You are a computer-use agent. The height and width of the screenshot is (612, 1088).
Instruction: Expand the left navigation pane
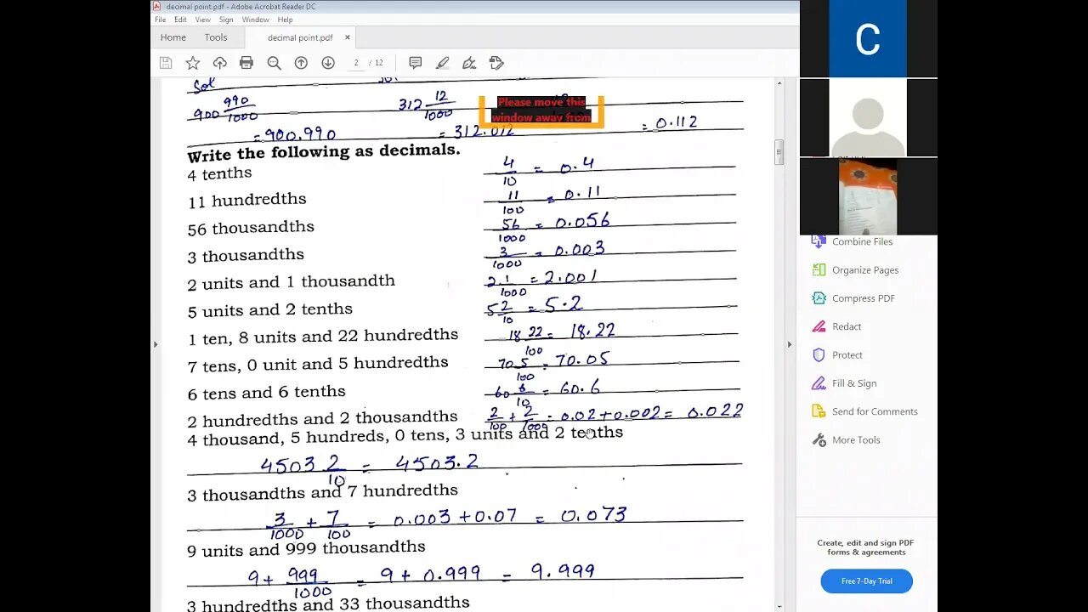[155, 344]
